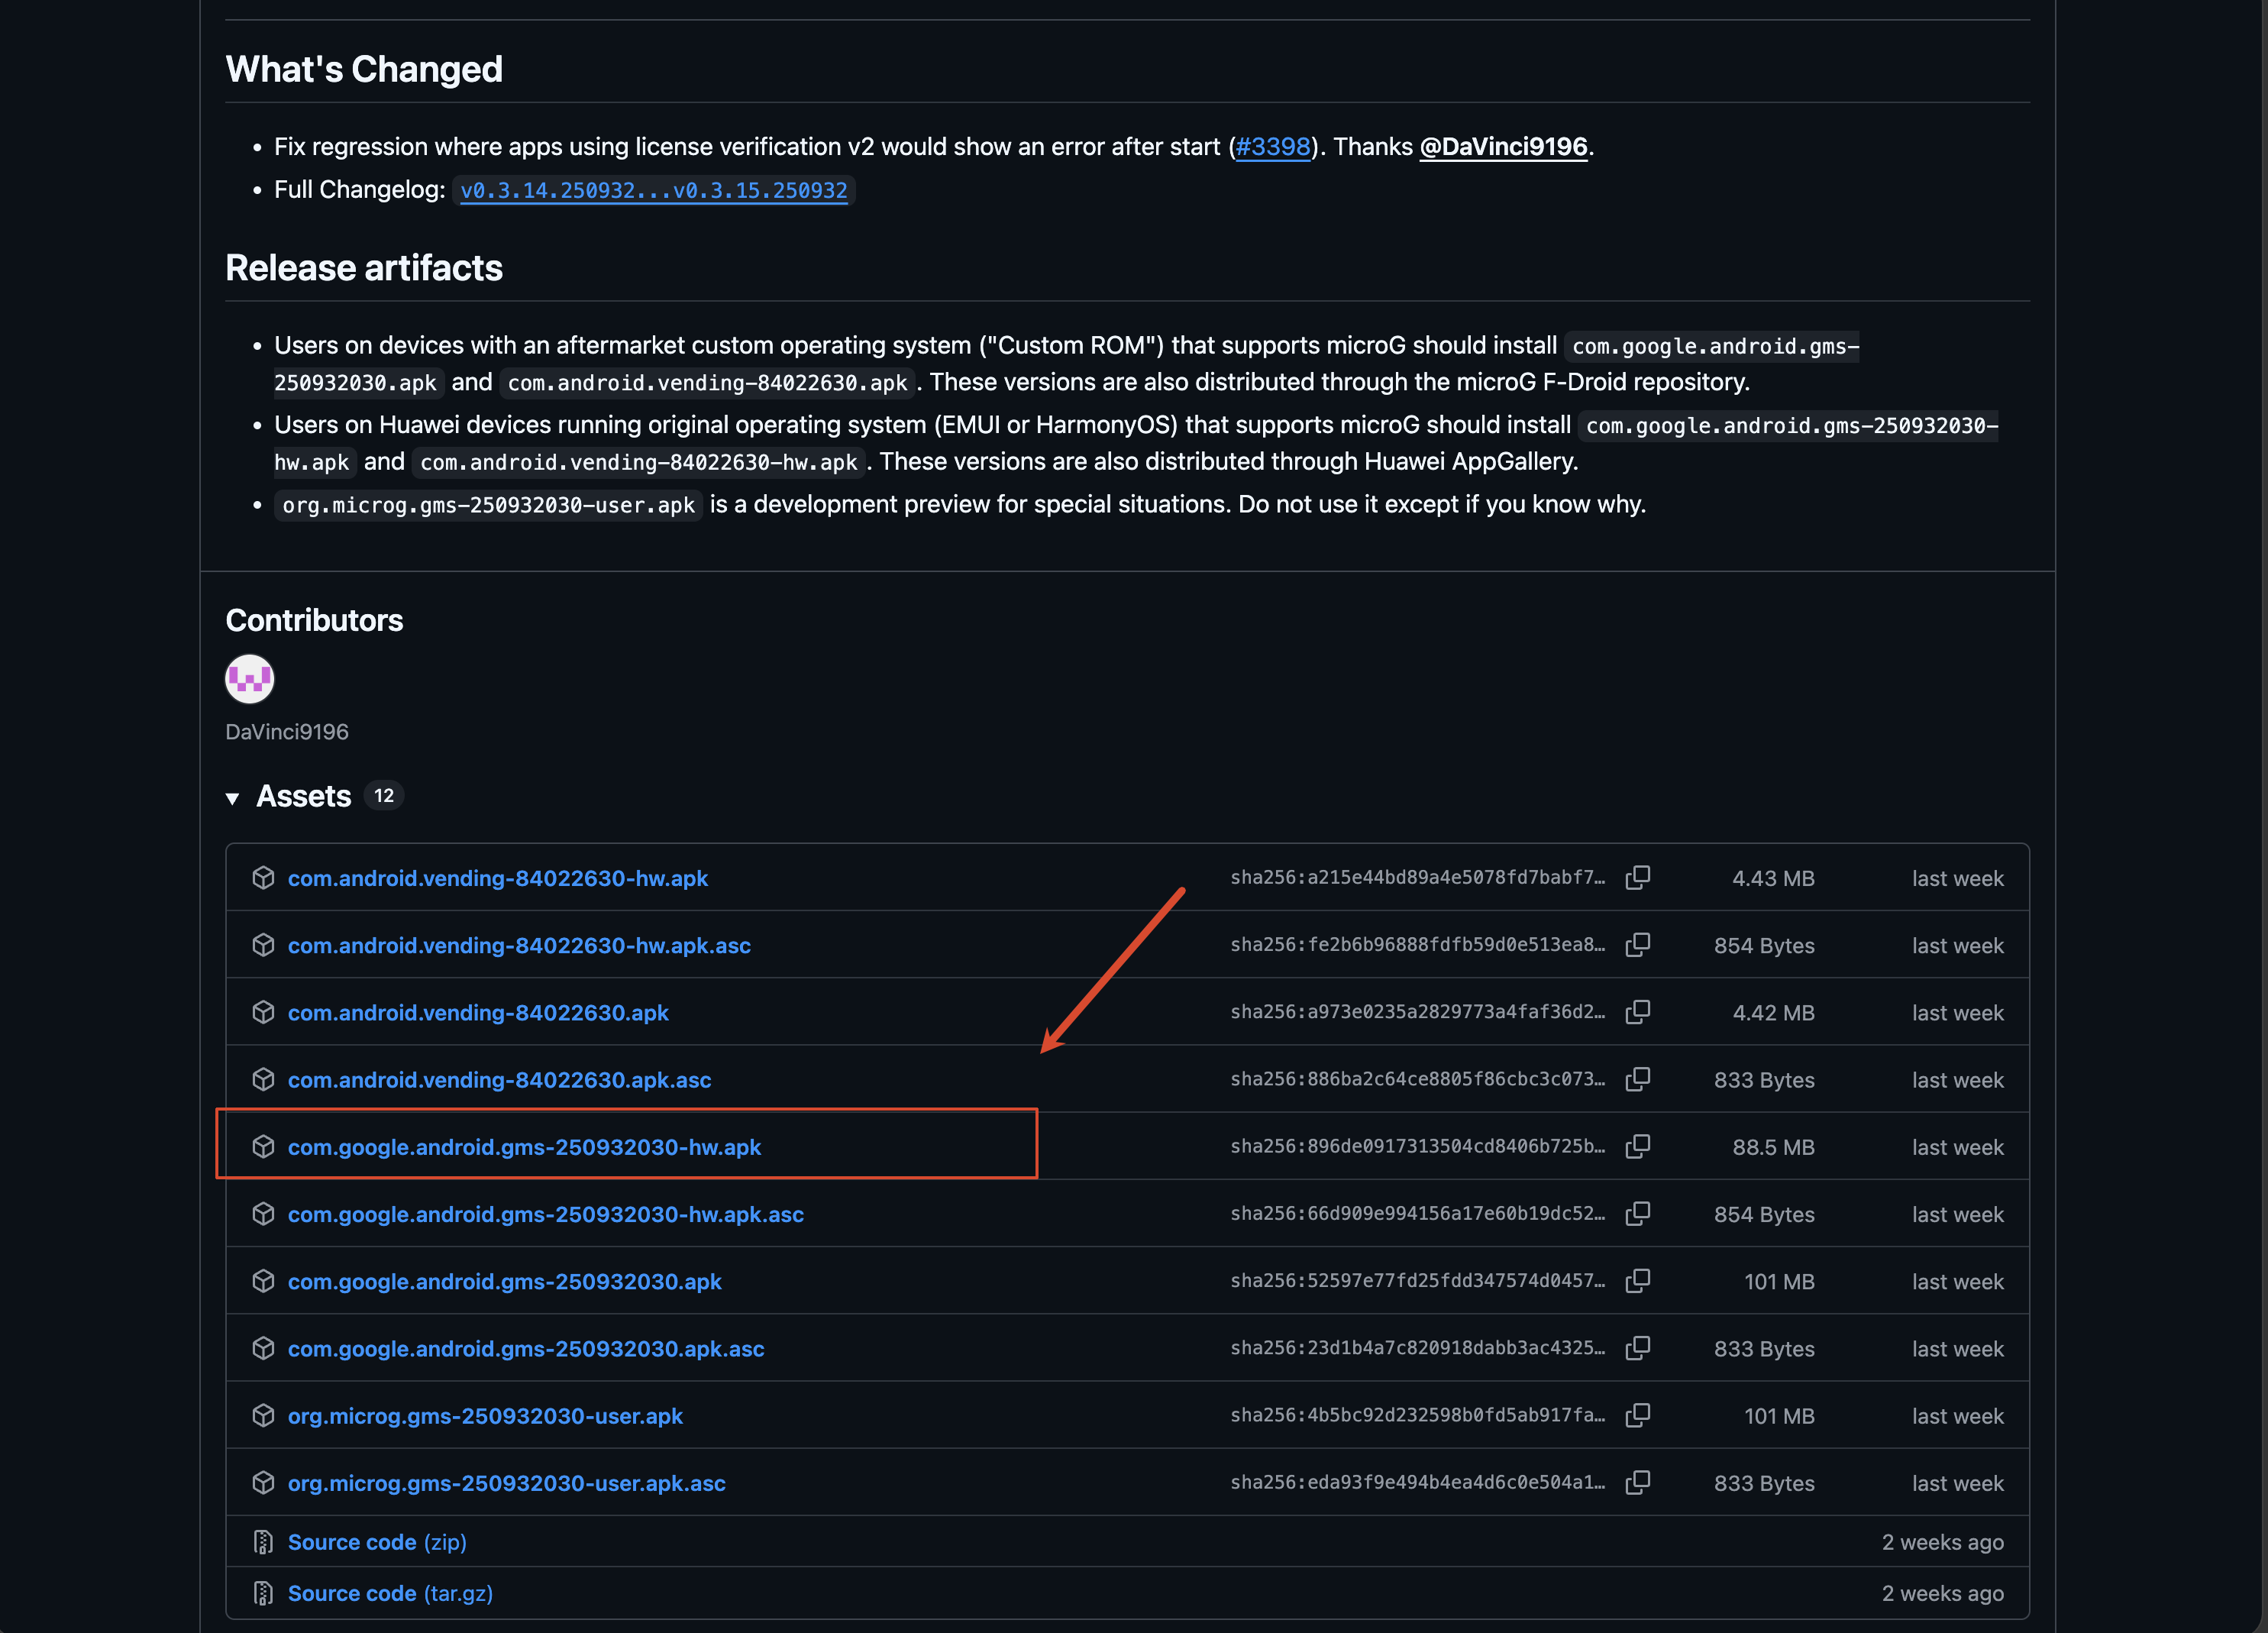
Task: Click sha256:66d909e994156a17e60b19dc52… hash text
Action: (x=1417, y=1213)
